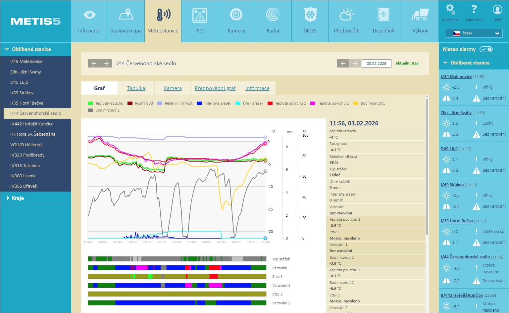Switch to the Předpovědní graf tab

(215, 88)
